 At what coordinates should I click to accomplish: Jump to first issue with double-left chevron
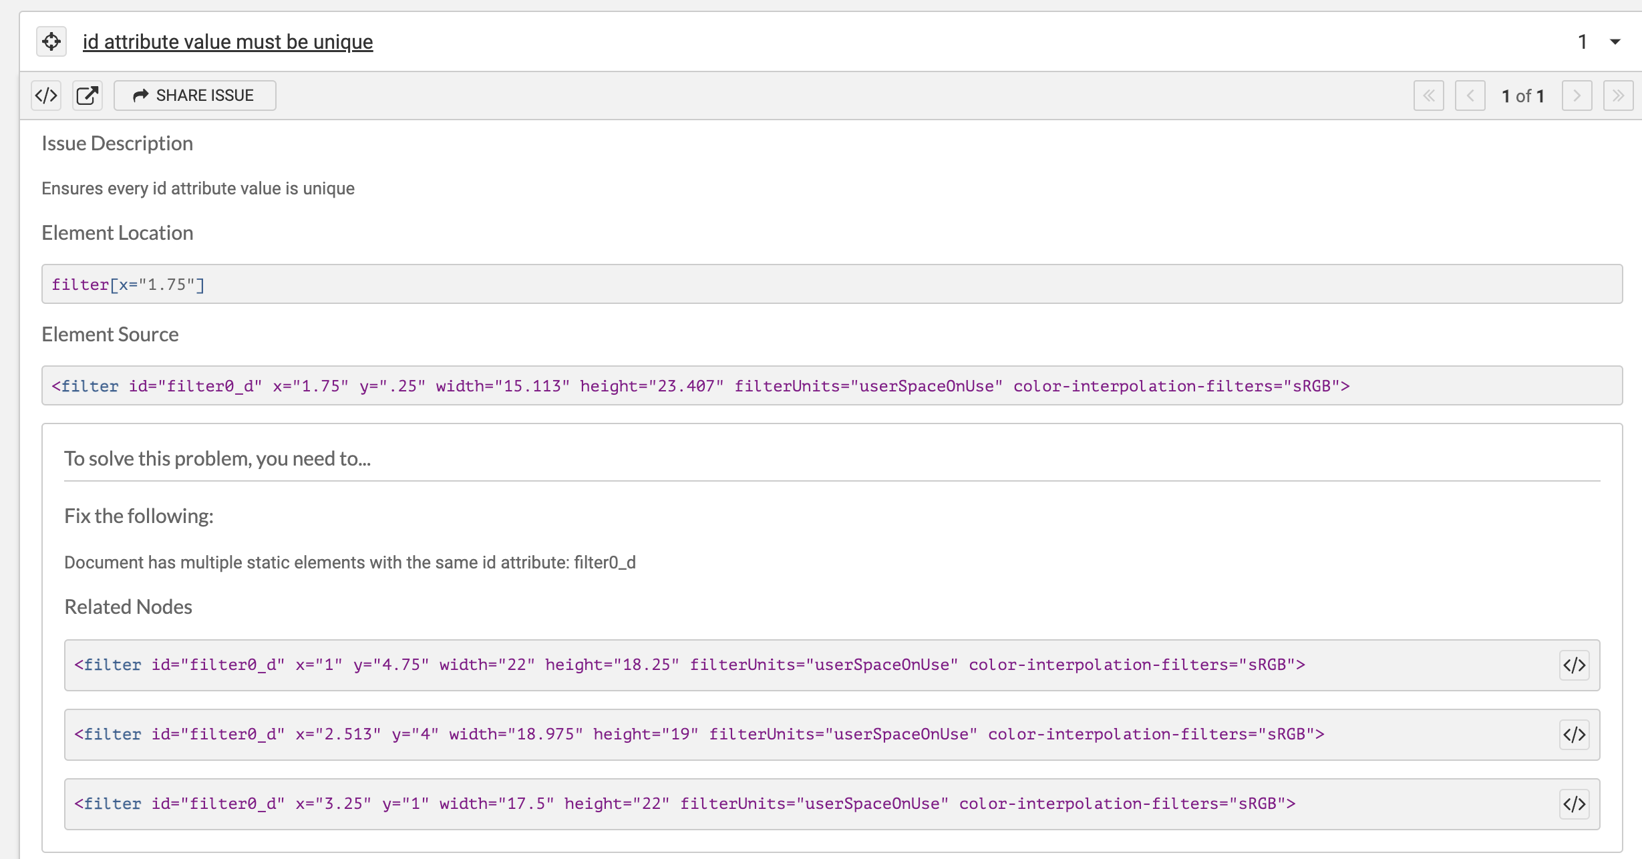point(1429,95)
